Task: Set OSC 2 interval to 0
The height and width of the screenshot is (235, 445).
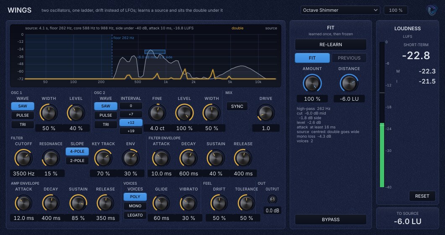Action: [x=131, y=106]
